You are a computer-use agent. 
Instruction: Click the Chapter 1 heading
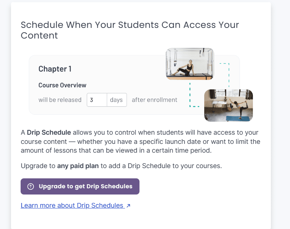(55, 69)
